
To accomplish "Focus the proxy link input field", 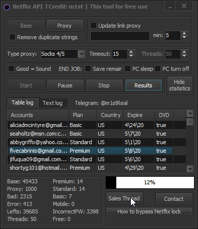I will click(120, 36).
